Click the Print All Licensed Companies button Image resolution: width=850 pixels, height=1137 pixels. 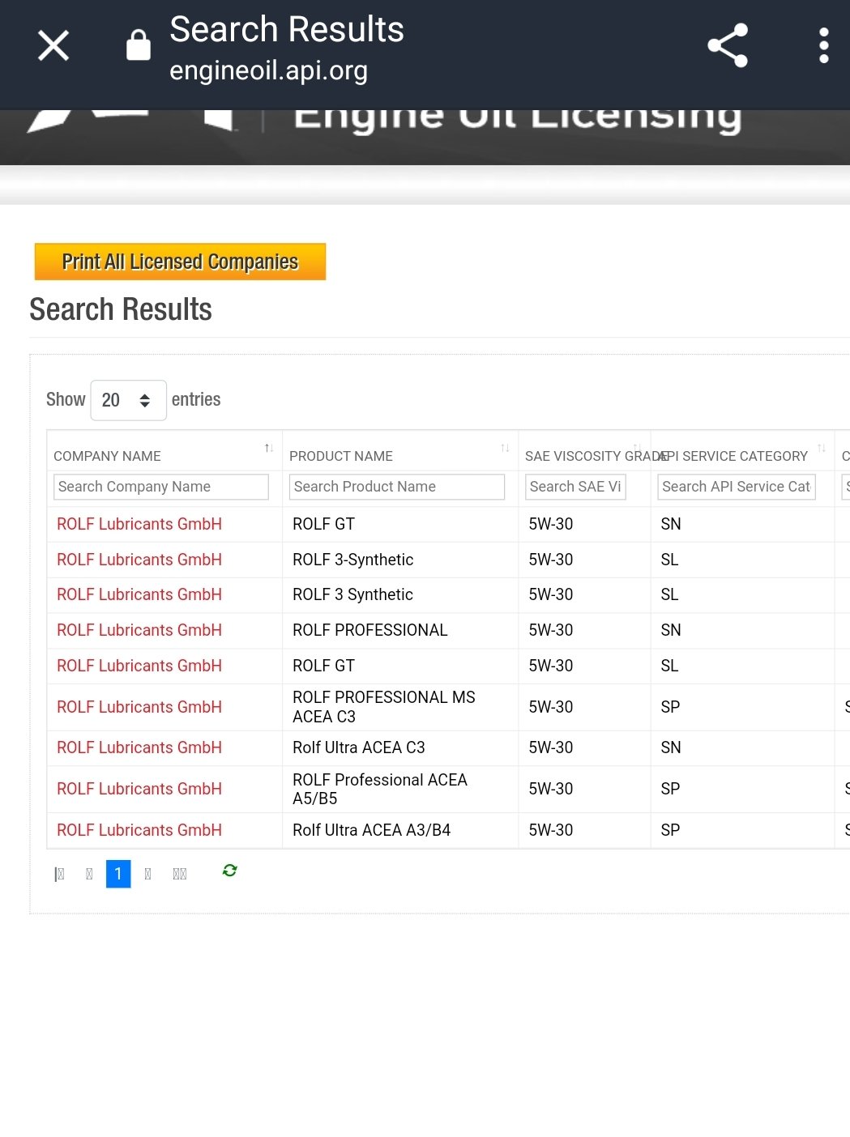click(x=180, y=262)
